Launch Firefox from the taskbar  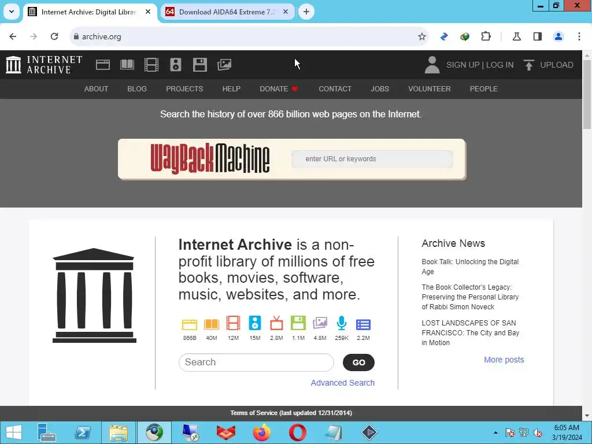[262, 432]
